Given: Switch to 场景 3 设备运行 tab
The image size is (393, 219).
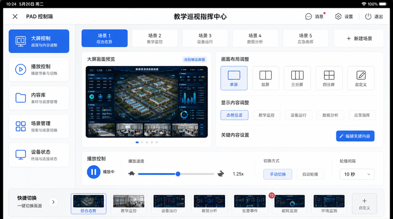Looking at the screenshot, I should click(205, 38).
